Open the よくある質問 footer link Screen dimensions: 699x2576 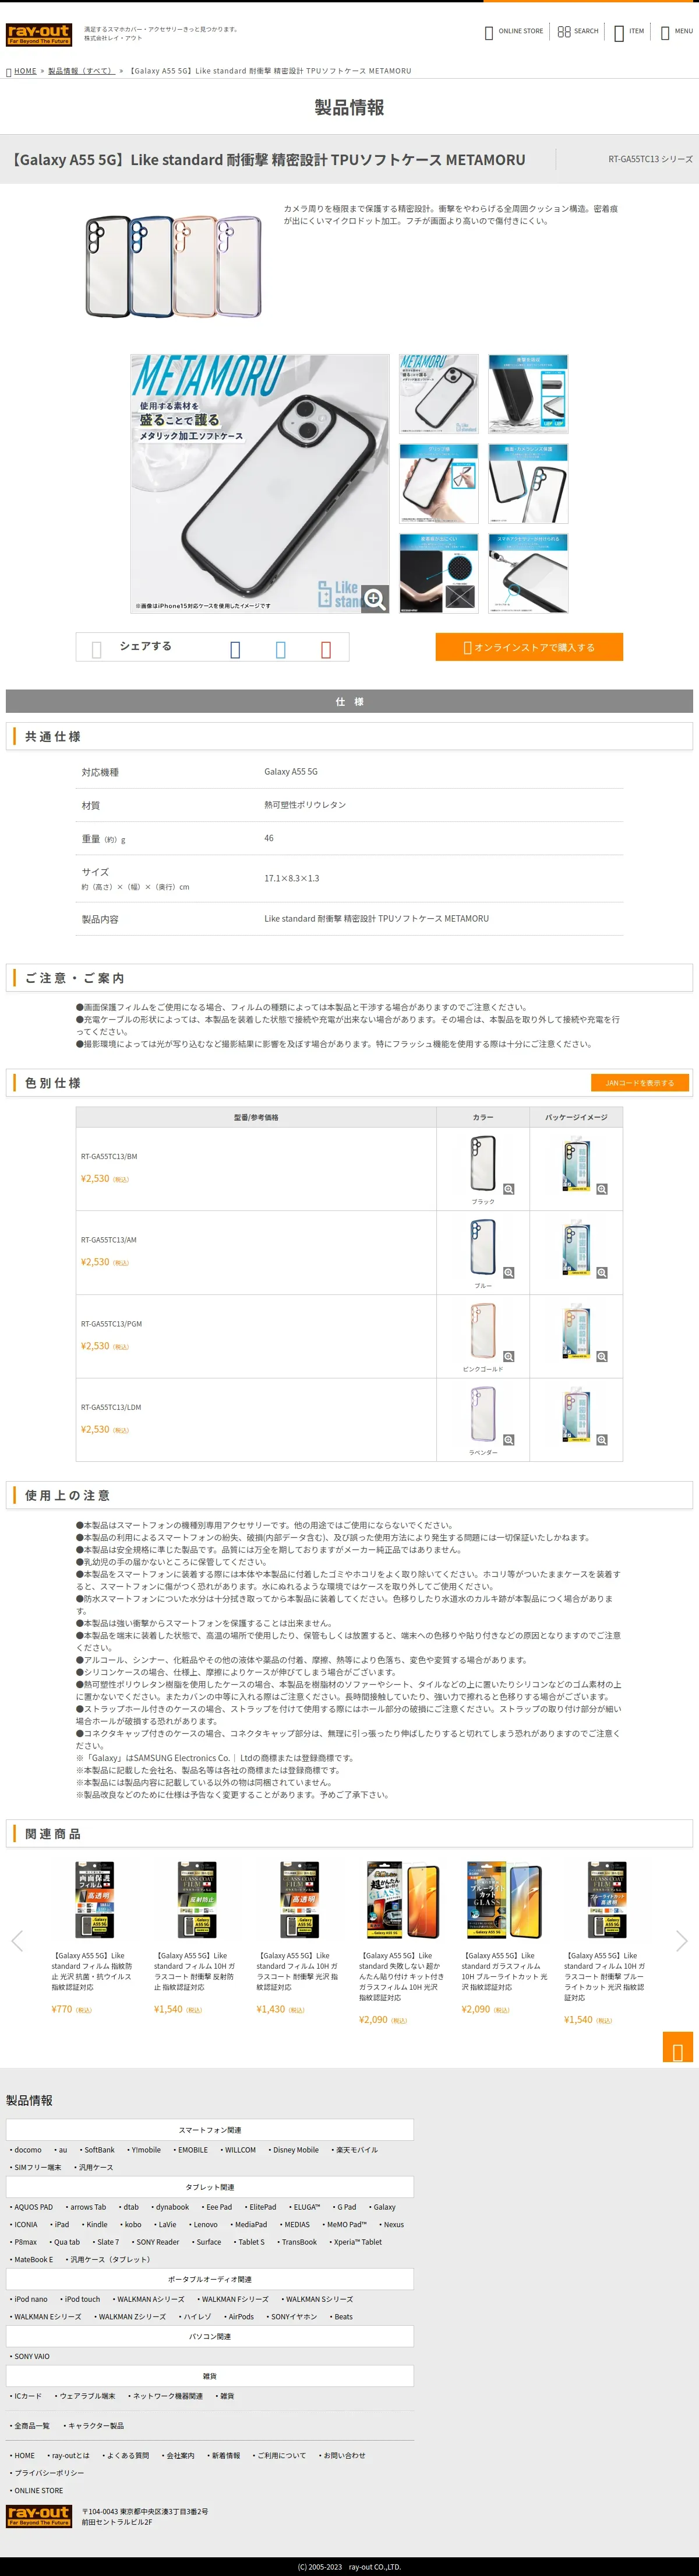(x=127, y=2455)
